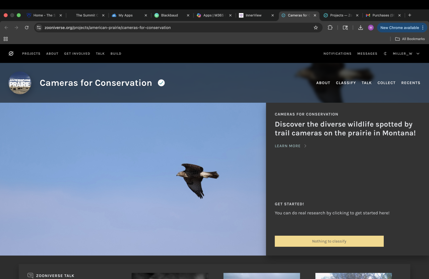The height and width of the screenshot is (279, 429).
Task: Open the Chrome extensions puzzle icon
Action: click(330, 28)
